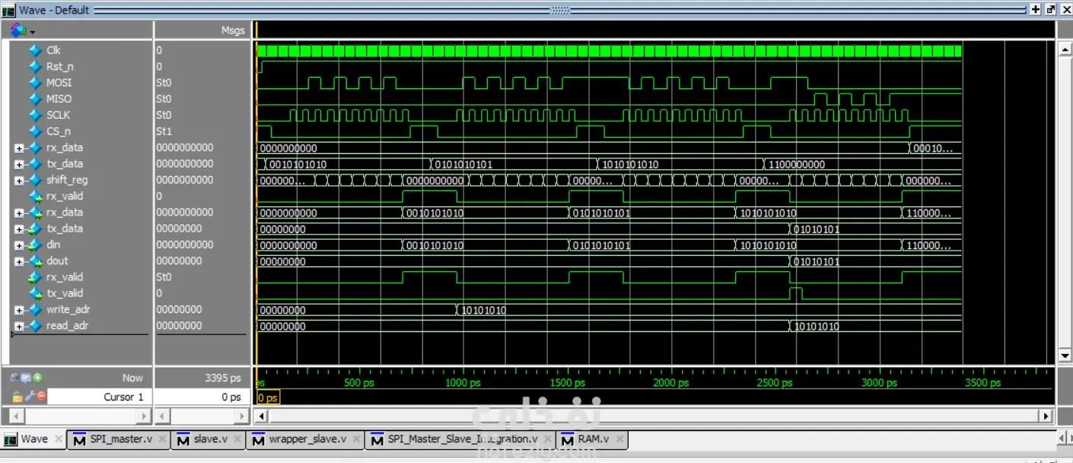Select the din signal icon

coord(35,244)
